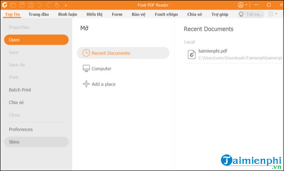
Task: Open the Foxit eSign tab
Action: (x=166, y=14)
